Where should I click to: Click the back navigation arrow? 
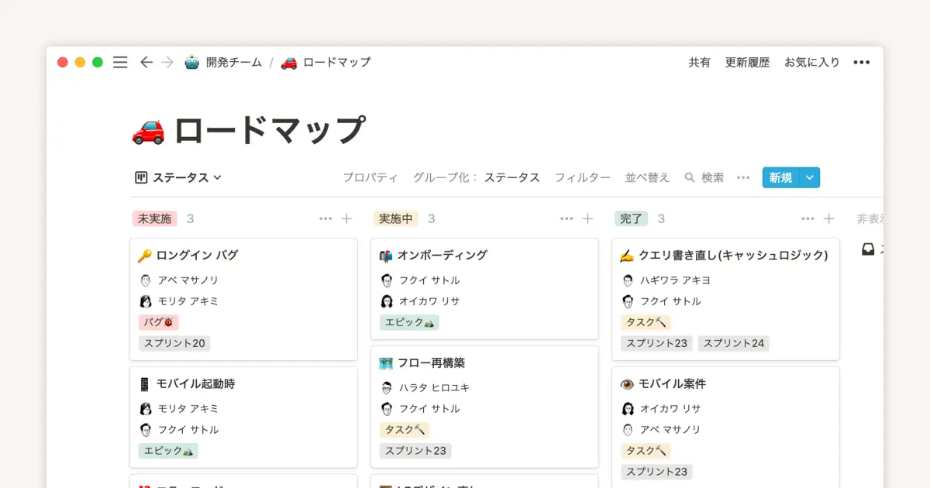pyautogui.click(x=146, y=62)
